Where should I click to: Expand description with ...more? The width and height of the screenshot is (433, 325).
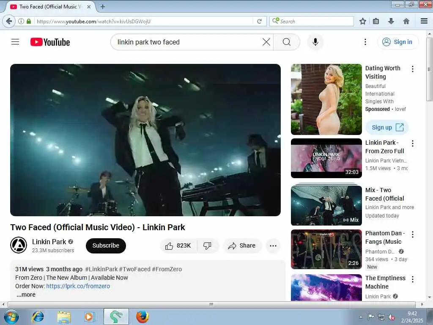(26, 295)
